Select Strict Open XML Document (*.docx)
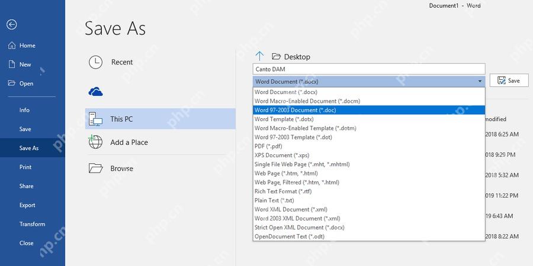The width and height of the screenshot is (533, 266). [x=369, y=228]
